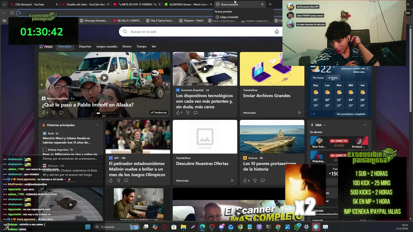Open Microsoft Store from the taskbar

click(x=174, y=227)
